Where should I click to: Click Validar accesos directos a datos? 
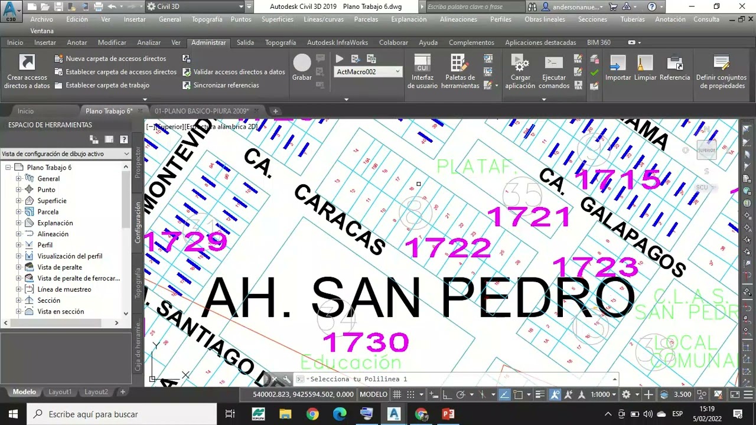(234, 71)
